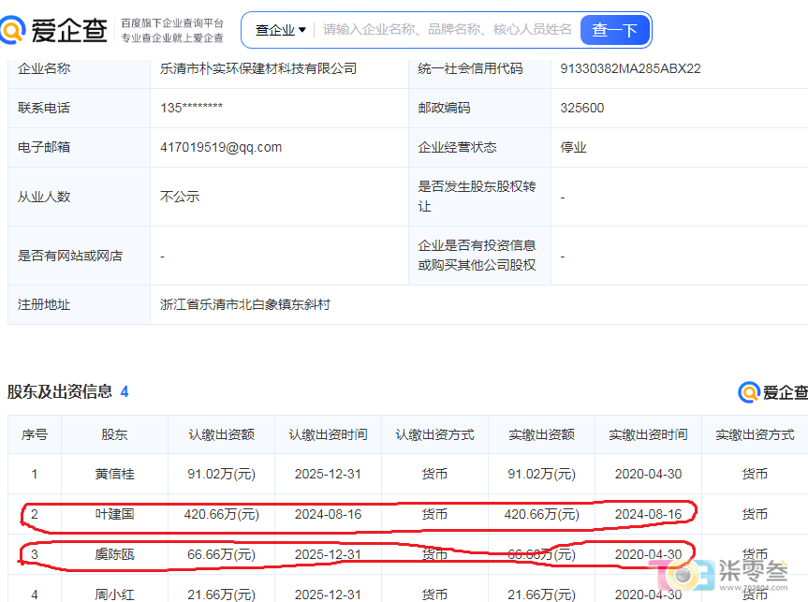Click the 查一下 search button
Screen dimensions: 808x602
[x=614, y=30]
